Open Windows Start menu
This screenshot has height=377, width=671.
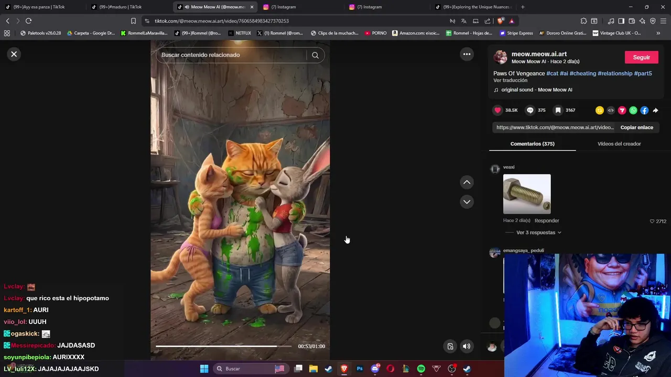204,369
